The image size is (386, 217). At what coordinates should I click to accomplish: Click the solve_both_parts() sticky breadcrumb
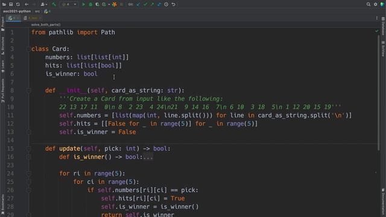coord(46,25)
